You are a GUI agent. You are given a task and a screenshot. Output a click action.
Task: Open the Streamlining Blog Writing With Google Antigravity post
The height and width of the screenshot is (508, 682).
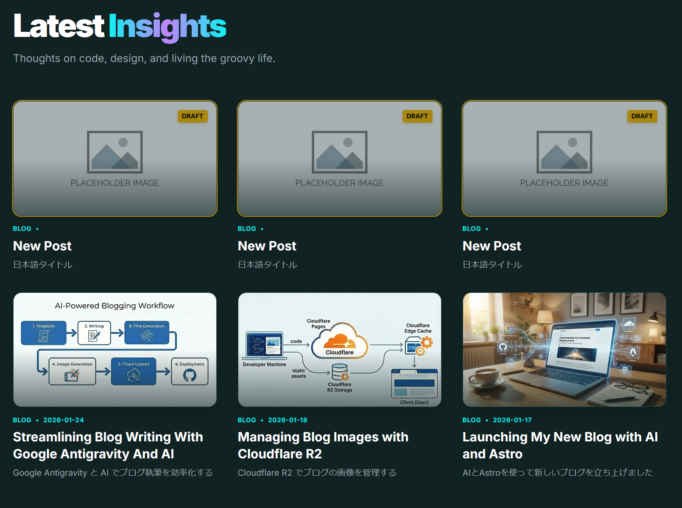click(x=108, y=445)
